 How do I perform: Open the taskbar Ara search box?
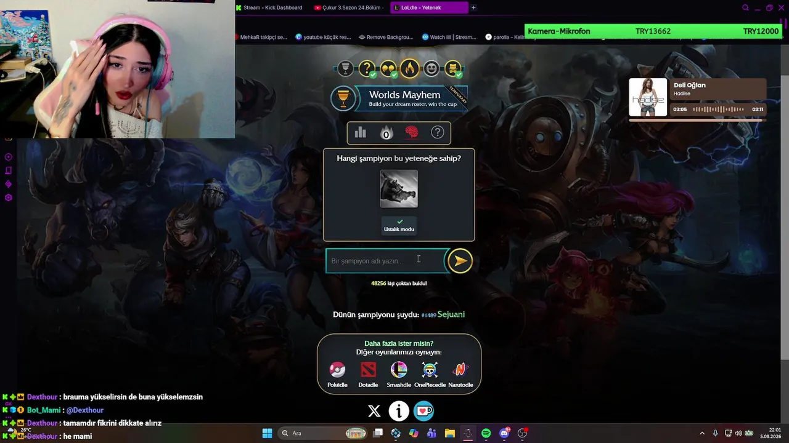pos(324,433)
